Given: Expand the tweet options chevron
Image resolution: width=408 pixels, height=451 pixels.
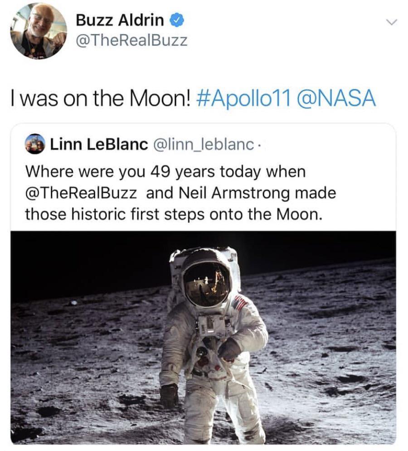Looking at the screenshot, I should [391, 21].
